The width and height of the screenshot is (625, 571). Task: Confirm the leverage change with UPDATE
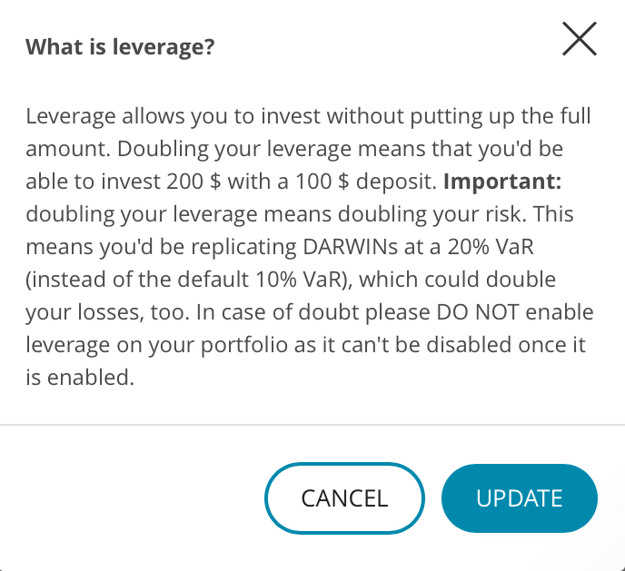tap(520, 498)
